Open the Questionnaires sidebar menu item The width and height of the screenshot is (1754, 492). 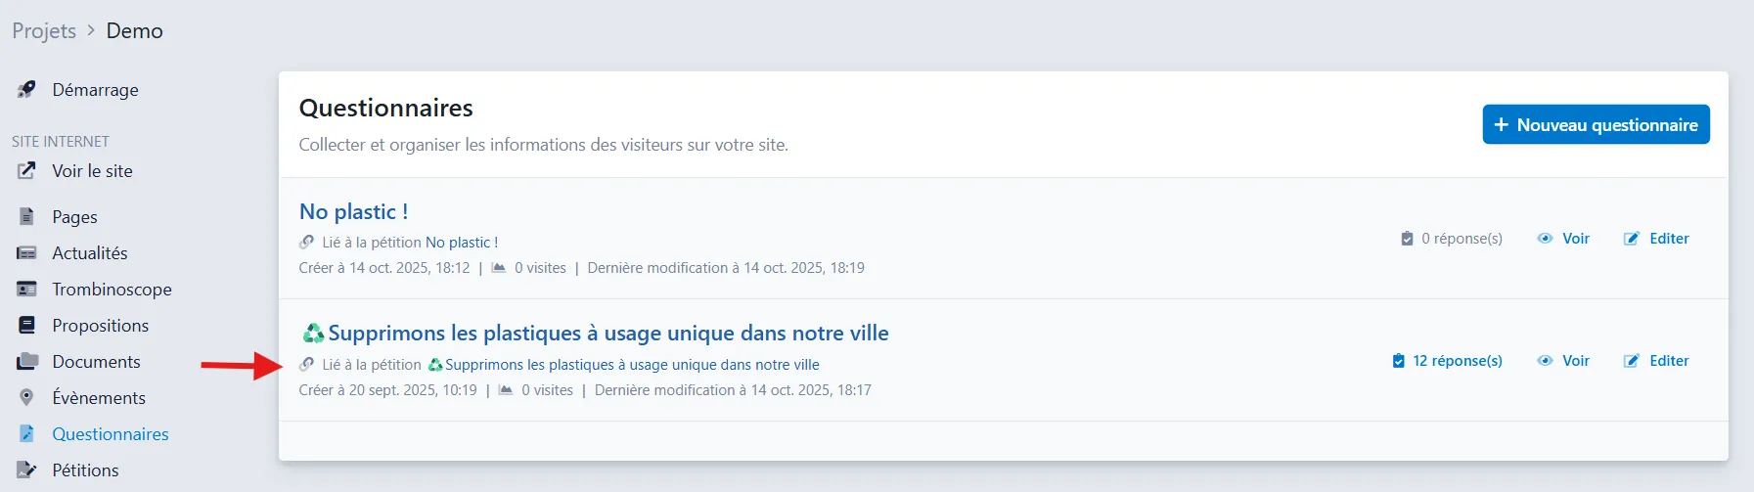(110, 434)
